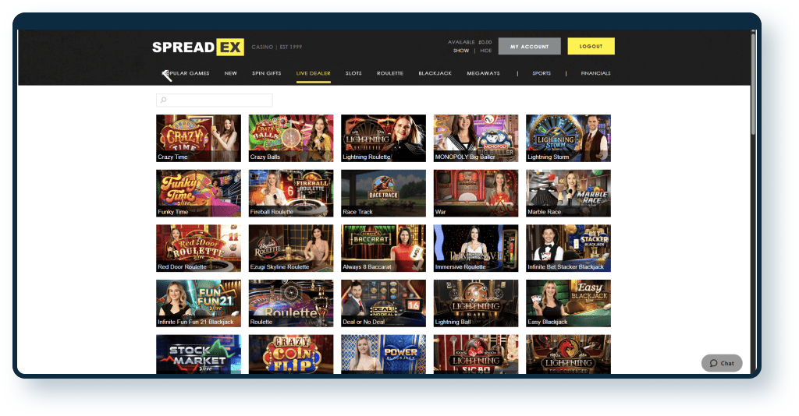Open My Account
The width and height of the screenshot is (799, 416).
530,46
